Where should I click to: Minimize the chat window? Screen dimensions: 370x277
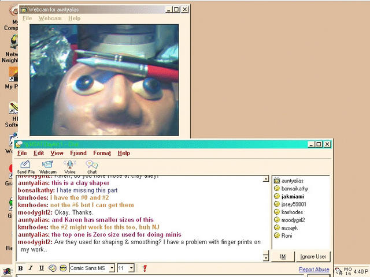(311, 144)
